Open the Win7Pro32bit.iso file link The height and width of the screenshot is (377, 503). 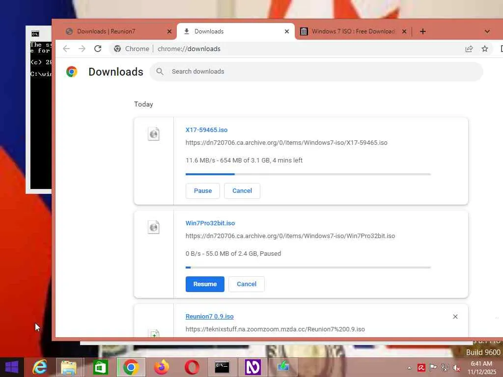[210, 223]
